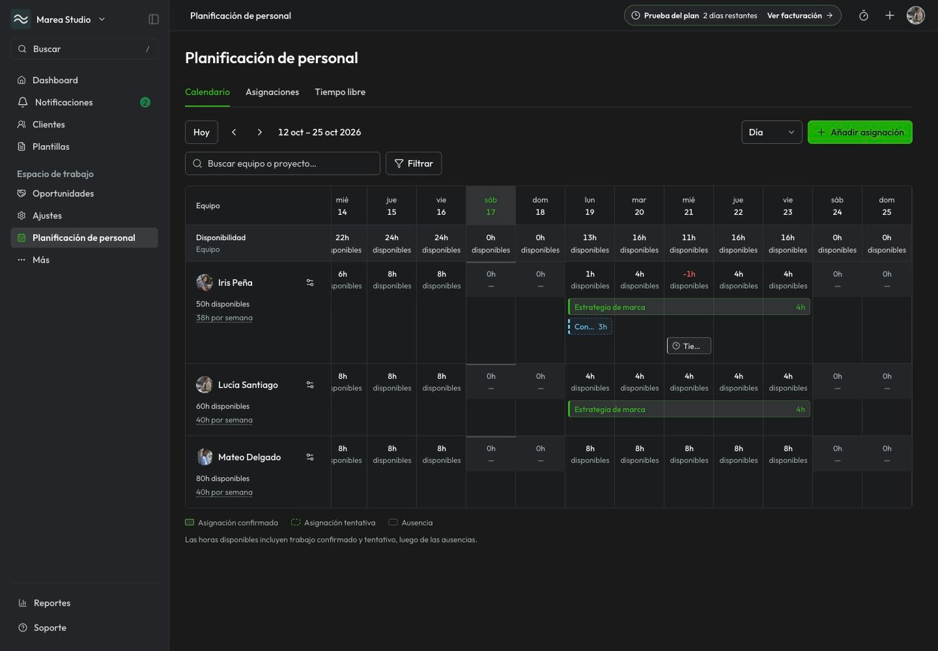The width and height of the screenshot is (938, 651).
Task: Click the -1h disponibles cell for Iris
Action: 689,280
